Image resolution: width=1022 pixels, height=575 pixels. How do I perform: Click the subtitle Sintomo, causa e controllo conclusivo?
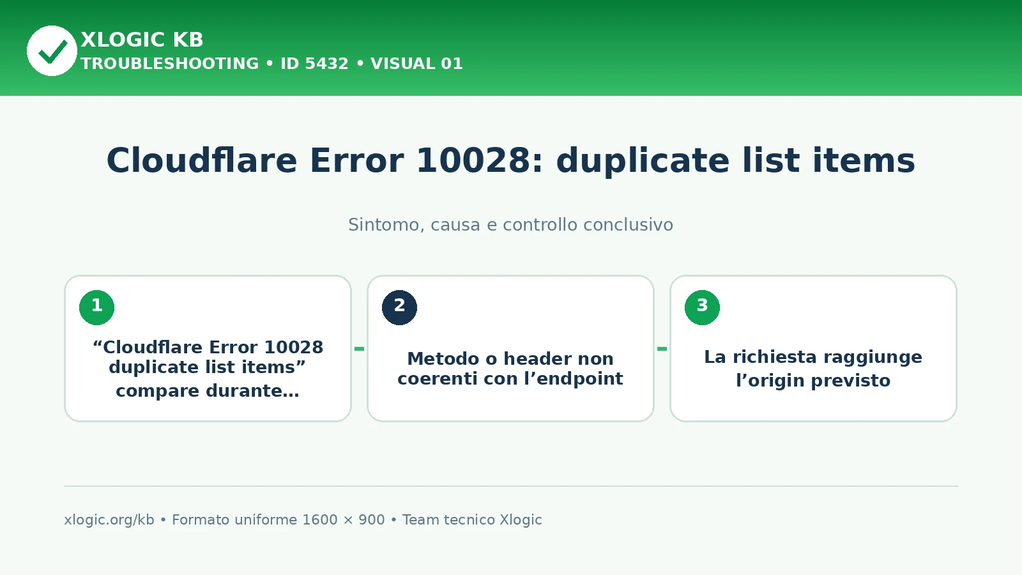(511, 225)
